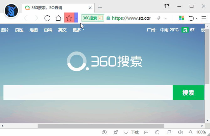Bookmark page with star icon
The width and height of the screenshot is (210, 136).
(69, 18)
